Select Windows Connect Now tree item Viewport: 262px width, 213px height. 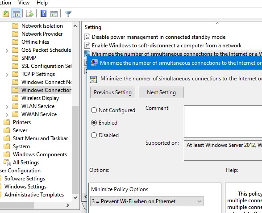tap(46, 82)
